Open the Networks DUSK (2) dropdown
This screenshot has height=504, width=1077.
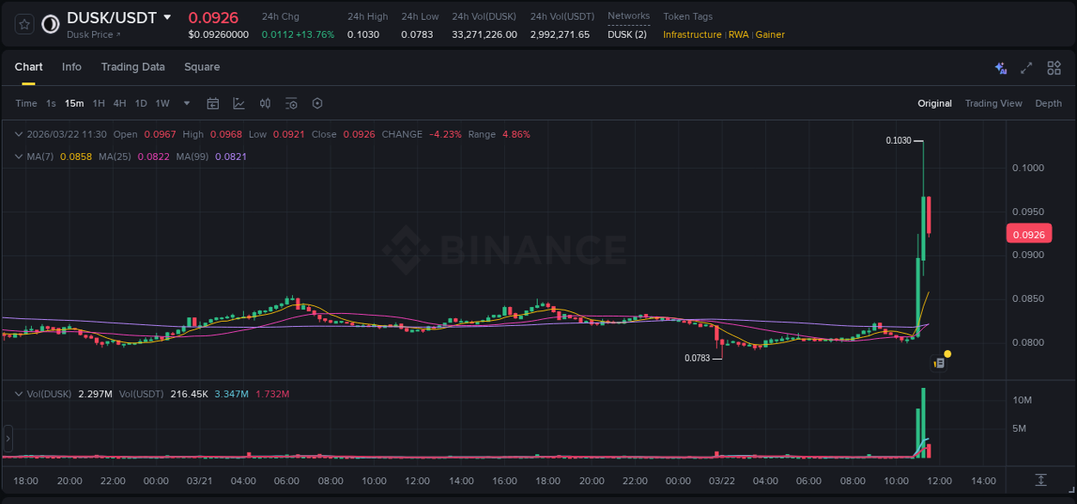(x=627, y=34)
